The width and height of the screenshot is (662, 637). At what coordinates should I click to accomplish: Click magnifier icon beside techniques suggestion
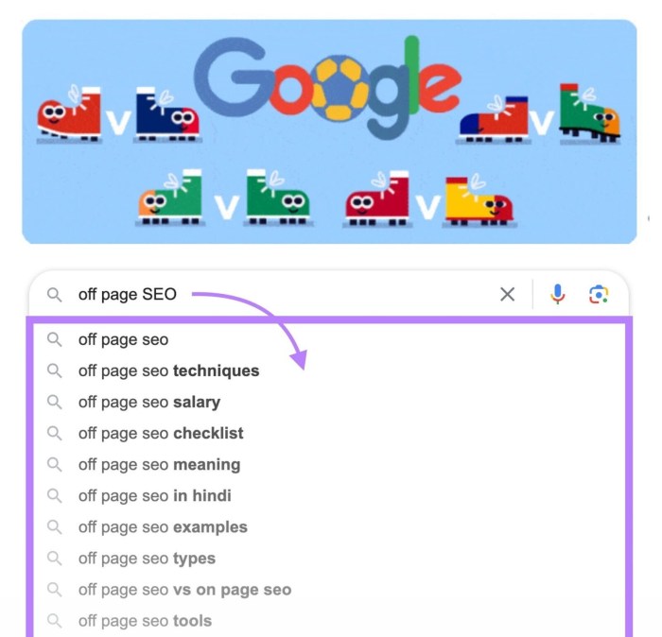(x=55, y=370)
